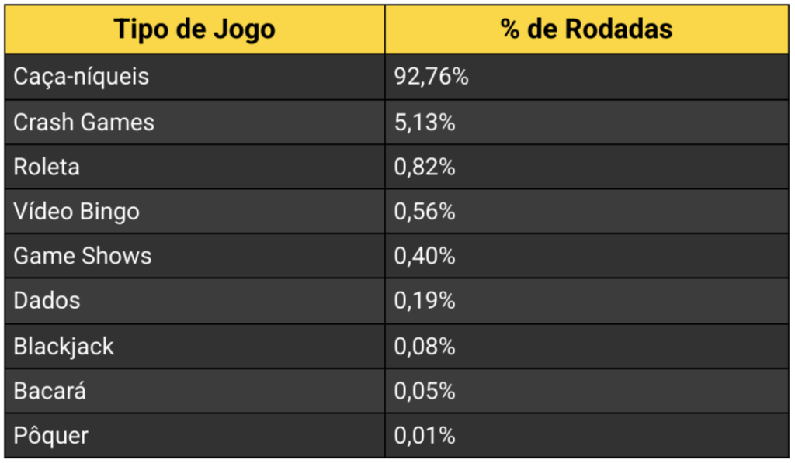This screenshot has height=463, width=795.
Task: Click the 5,13% percentage cell
Action: (x=425, y=122)
